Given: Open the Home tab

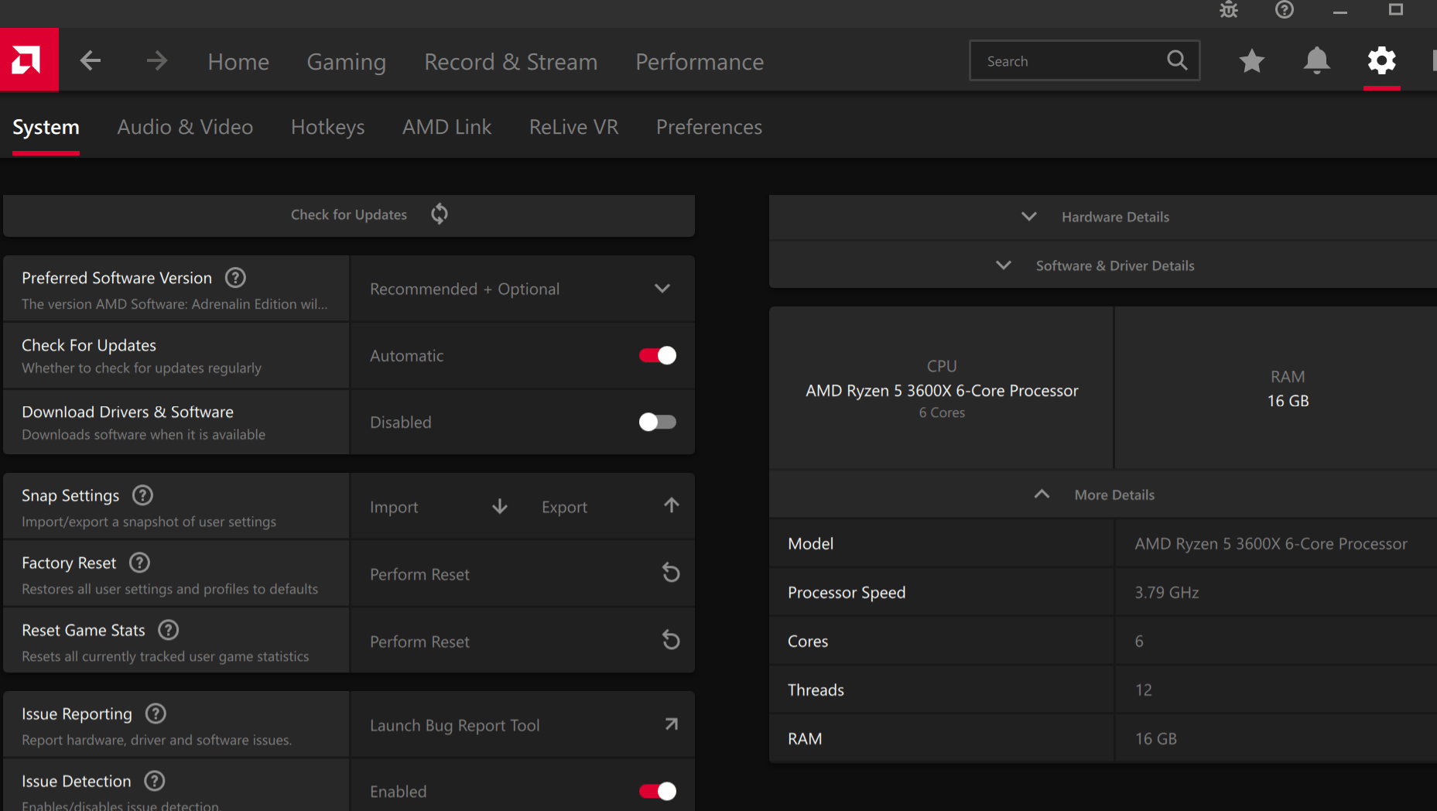Looking at the screenshot, I should coord(238,62).
